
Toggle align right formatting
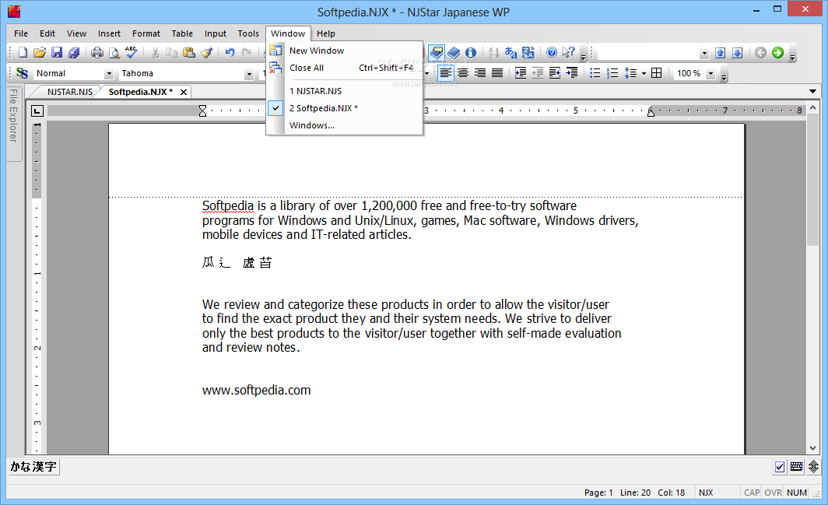pos(480,73)
